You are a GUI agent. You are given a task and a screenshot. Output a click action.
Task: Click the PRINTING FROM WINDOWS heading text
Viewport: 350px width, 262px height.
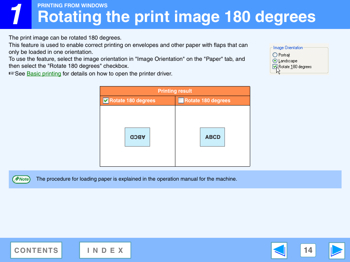[72, 5]
